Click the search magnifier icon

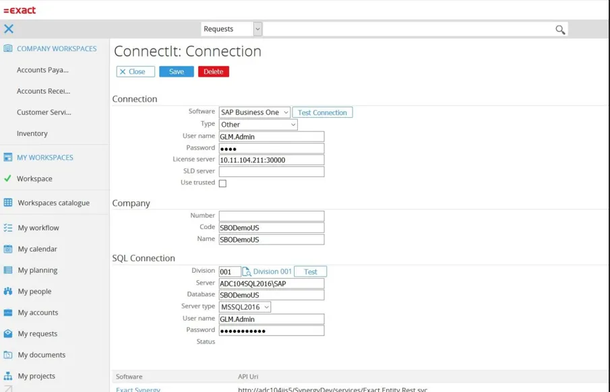pos(559,30)
